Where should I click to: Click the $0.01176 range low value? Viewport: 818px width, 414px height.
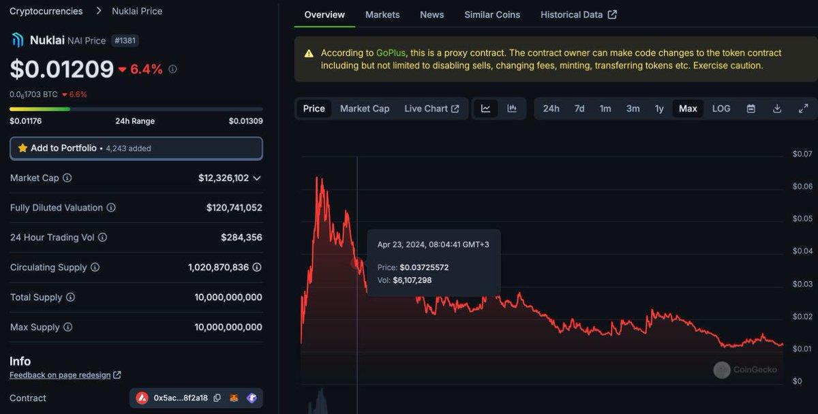click(25, 121)
